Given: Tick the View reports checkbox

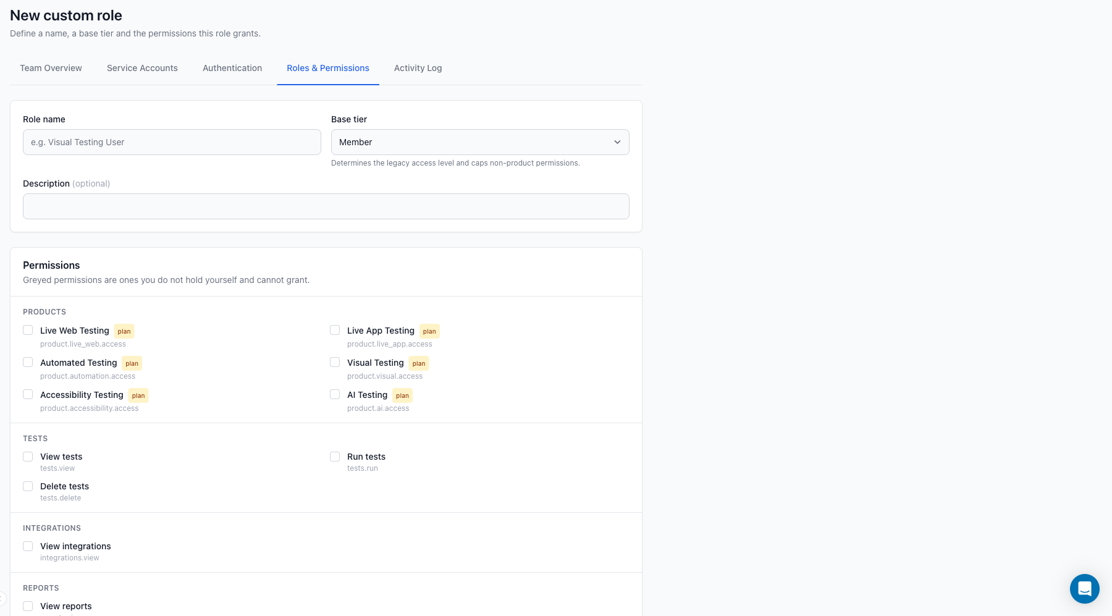Looking at the screenshot, I should pos(28,606).
